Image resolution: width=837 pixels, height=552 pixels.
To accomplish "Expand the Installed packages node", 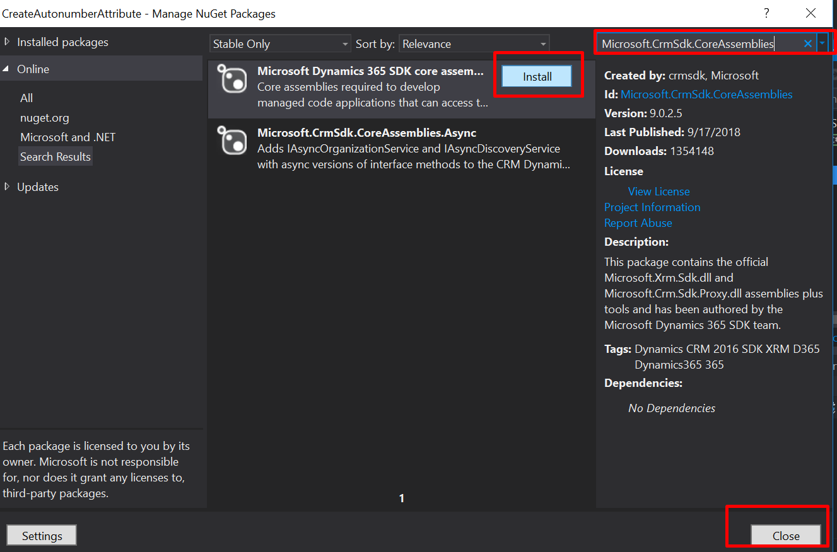I will 7,42.
